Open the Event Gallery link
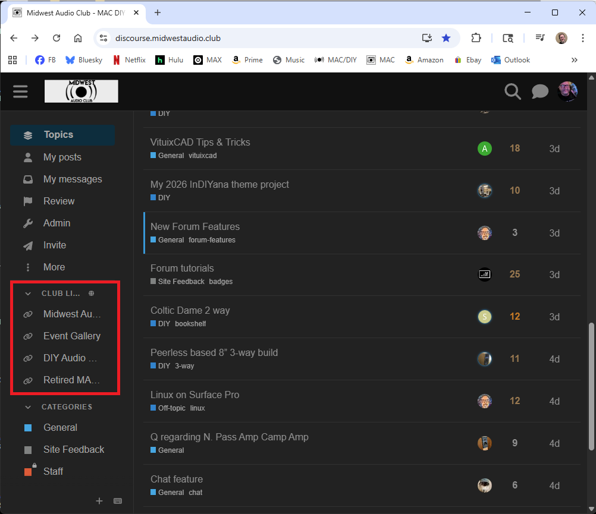This screenshot has height=514, width=596. (x=71, y=336)
